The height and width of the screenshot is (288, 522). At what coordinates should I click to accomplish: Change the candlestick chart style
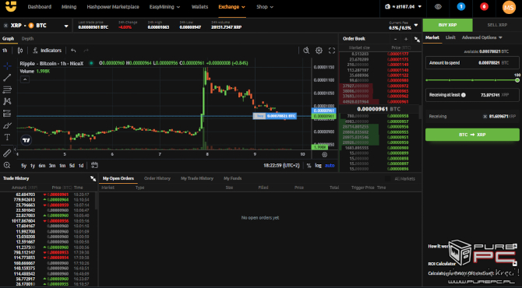20,51
